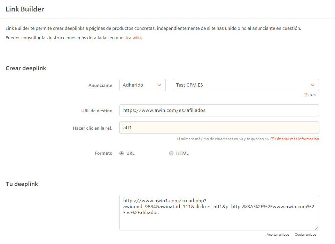The width and height of the screenshot is (335, 244).
Task: Click the Anunciante field label
Action: pos(100,86)
